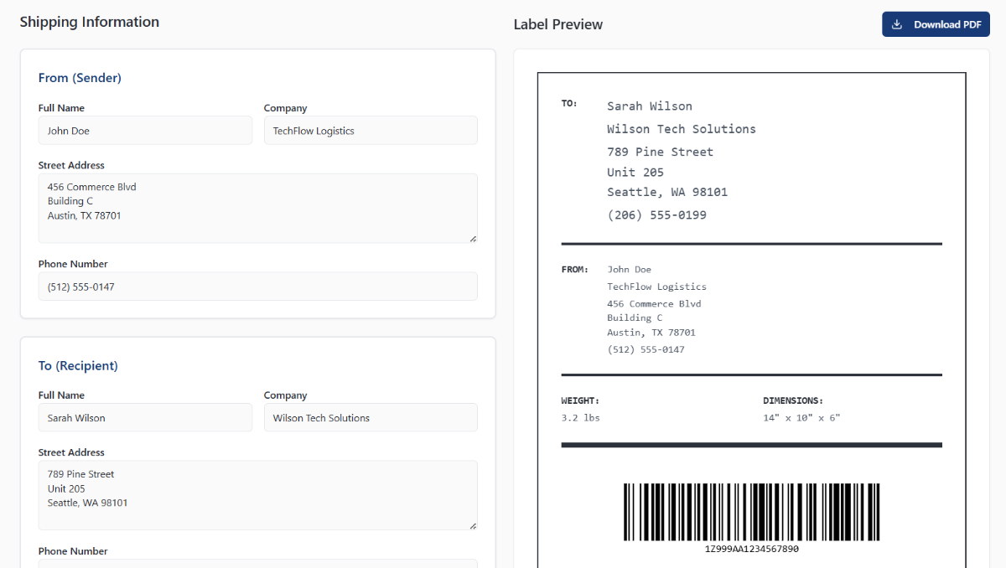This screenshot has height=568, width=1006.
Task: Click the resize handle of recipient address box
Action: tap(473, 525)
